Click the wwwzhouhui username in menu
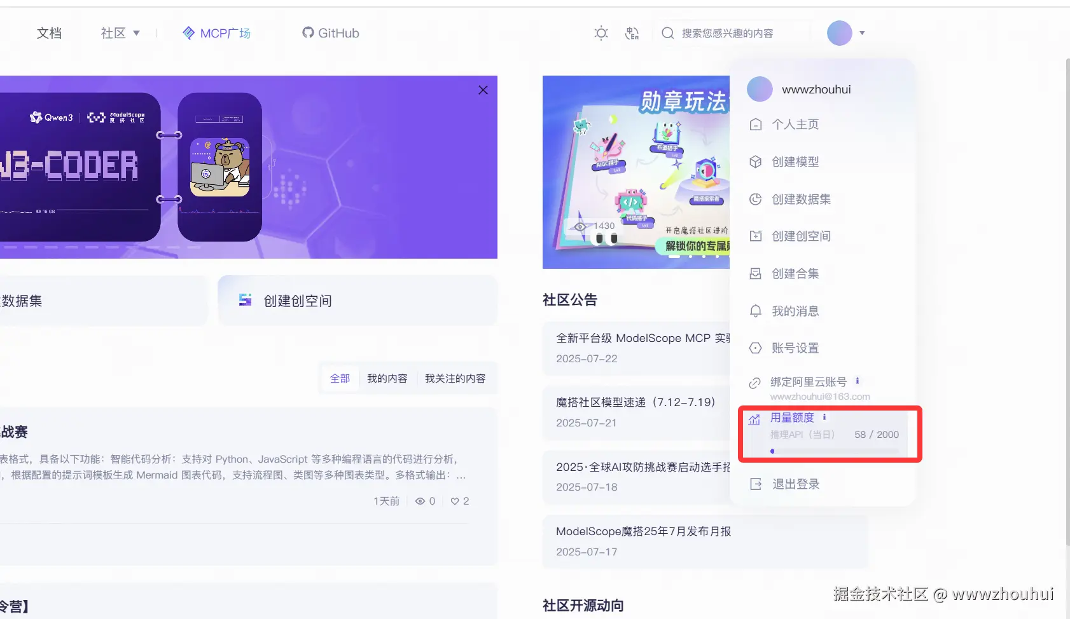This screenshot has height=619, width=1070. 816,90
